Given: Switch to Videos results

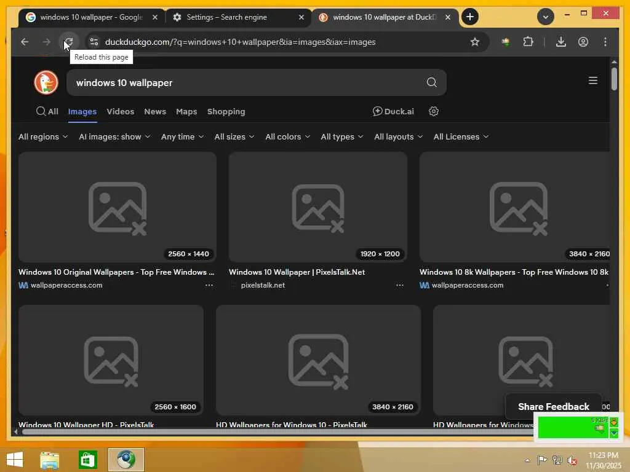Looking at the screenshot, I should point(120,112).
